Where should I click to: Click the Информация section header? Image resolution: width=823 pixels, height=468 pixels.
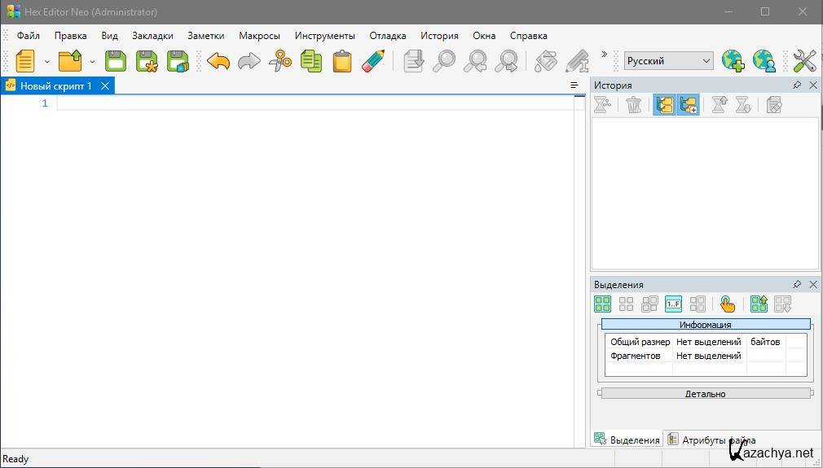705,325
